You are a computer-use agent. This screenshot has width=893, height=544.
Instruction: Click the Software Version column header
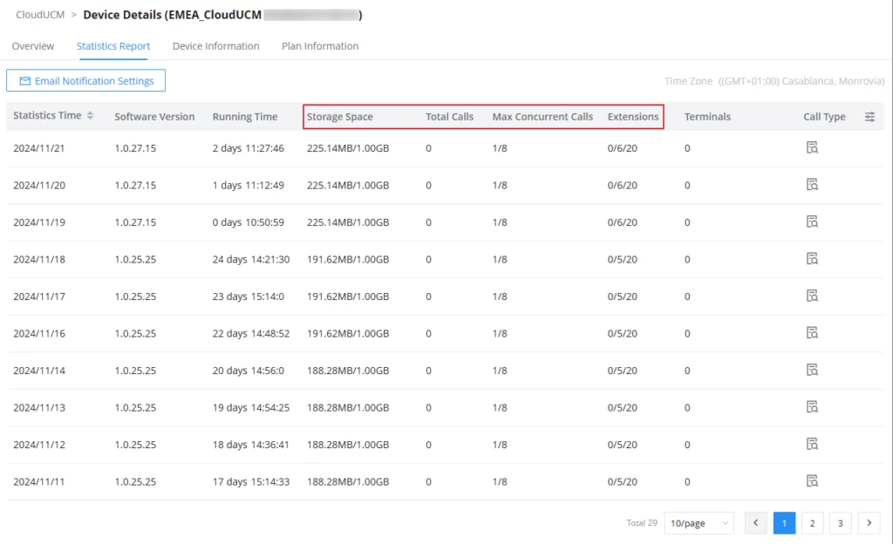point(154,117)
